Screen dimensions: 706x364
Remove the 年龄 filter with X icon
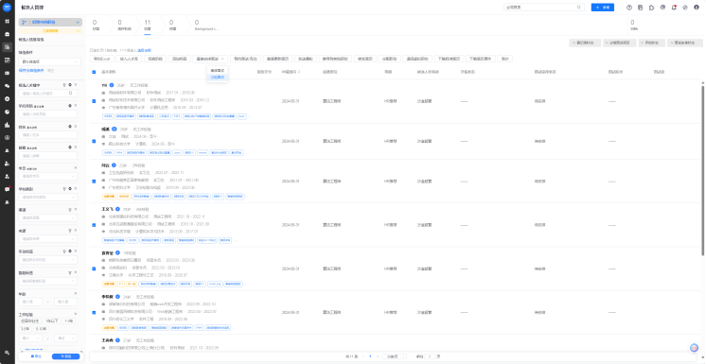click(x=75, y=294)
